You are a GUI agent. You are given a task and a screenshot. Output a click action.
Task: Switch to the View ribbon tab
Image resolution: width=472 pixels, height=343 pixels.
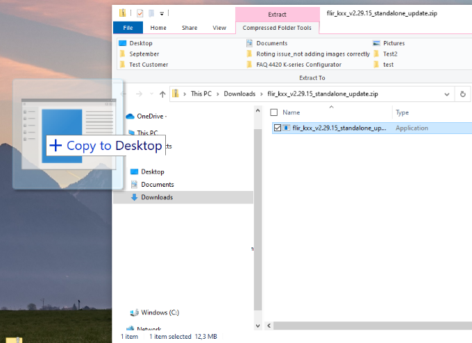[219, 28]
